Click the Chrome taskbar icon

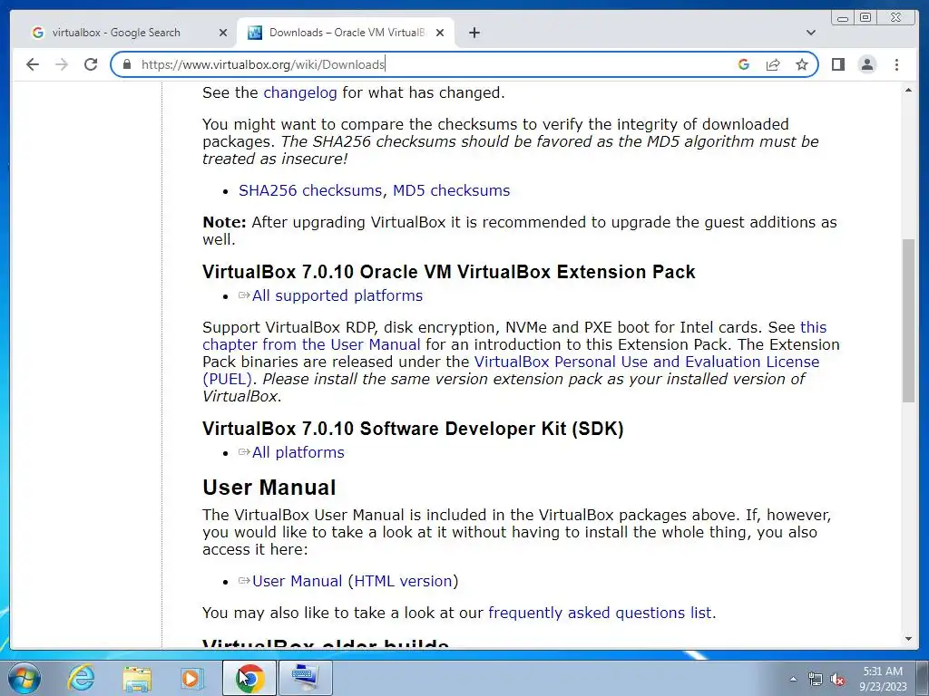tap(249, 678)
